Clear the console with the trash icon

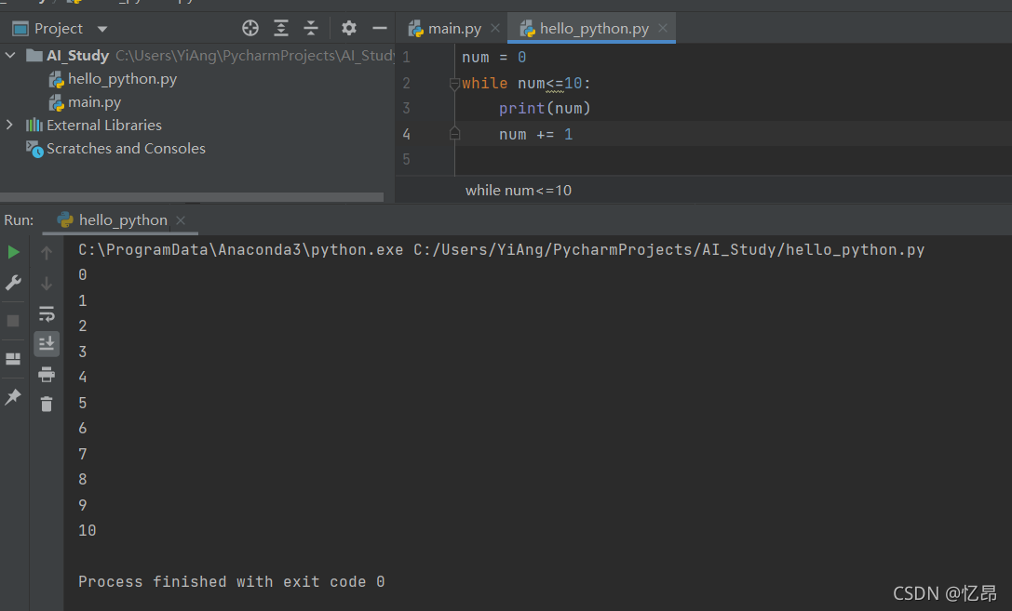47,405
